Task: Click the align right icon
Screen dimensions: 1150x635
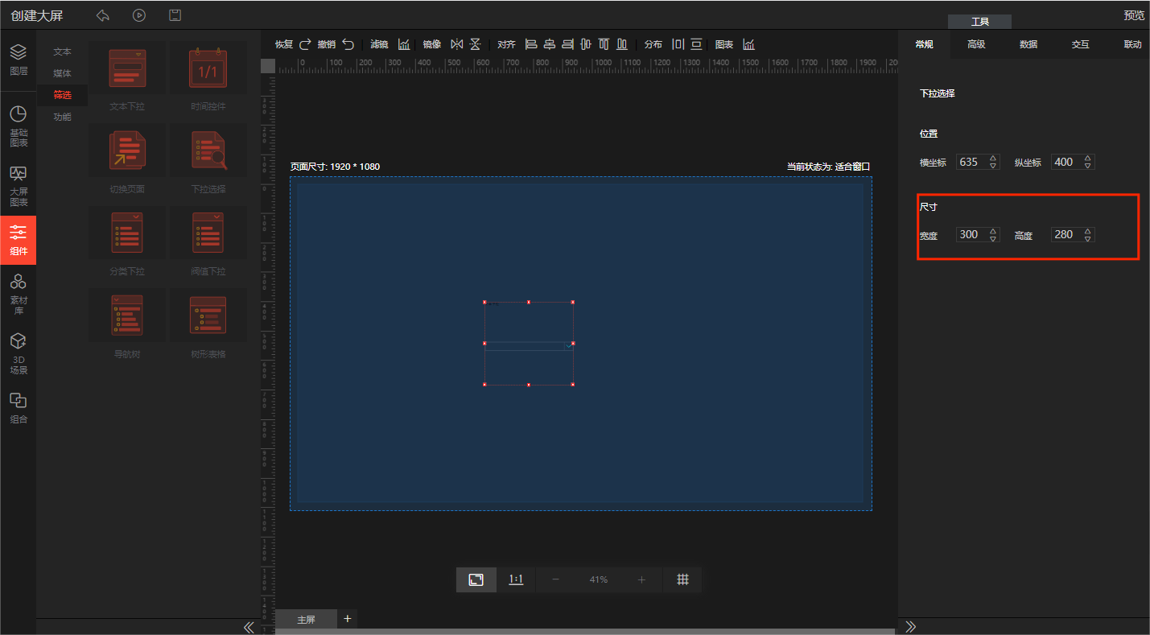Action: point(567,44)
